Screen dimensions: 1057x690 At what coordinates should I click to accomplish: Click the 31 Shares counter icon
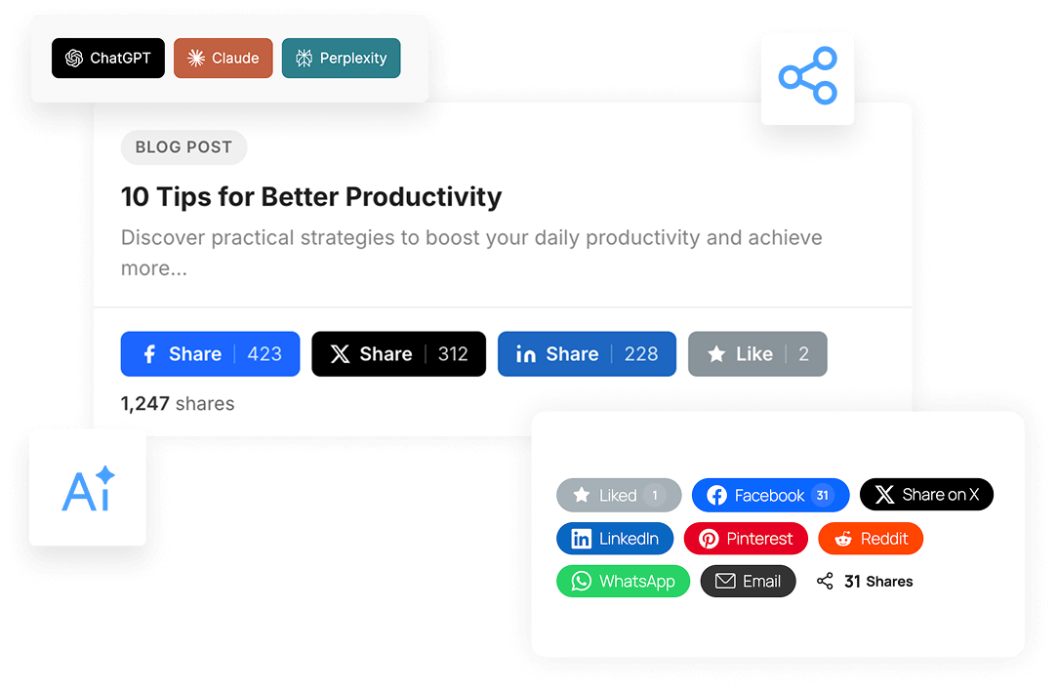(826, 582)
